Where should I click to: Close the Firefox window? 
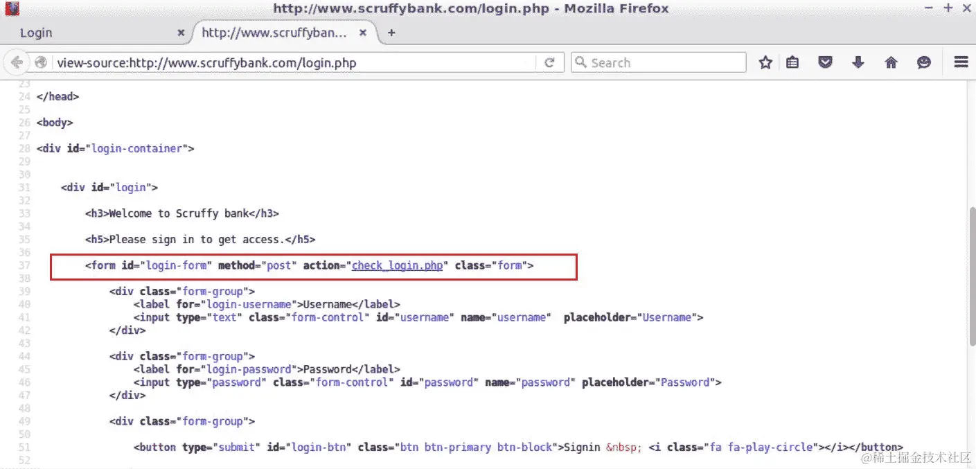(966, 8)
